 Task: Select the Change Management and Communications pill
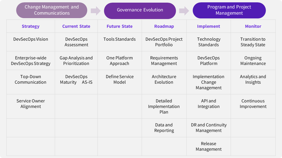(x=52, y=10)
